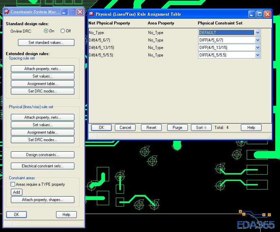Click the Rule Assignment Table title icon

click(91, 14)
